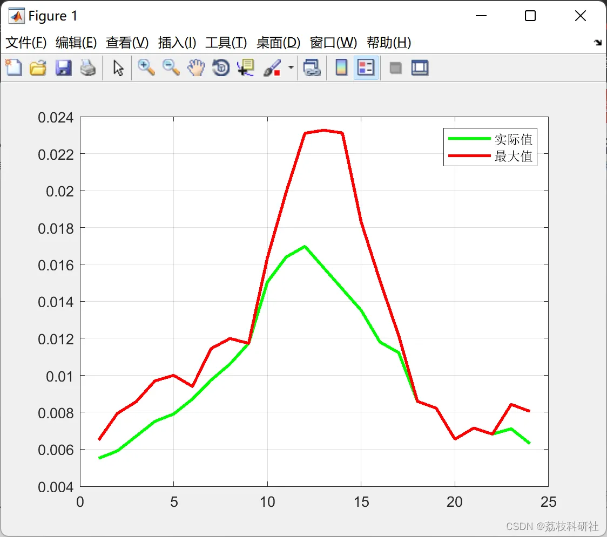The width and height of the screenshot is (607, 537).
Task: Minimize the Figure 1 window
Action: coord(481,16)
